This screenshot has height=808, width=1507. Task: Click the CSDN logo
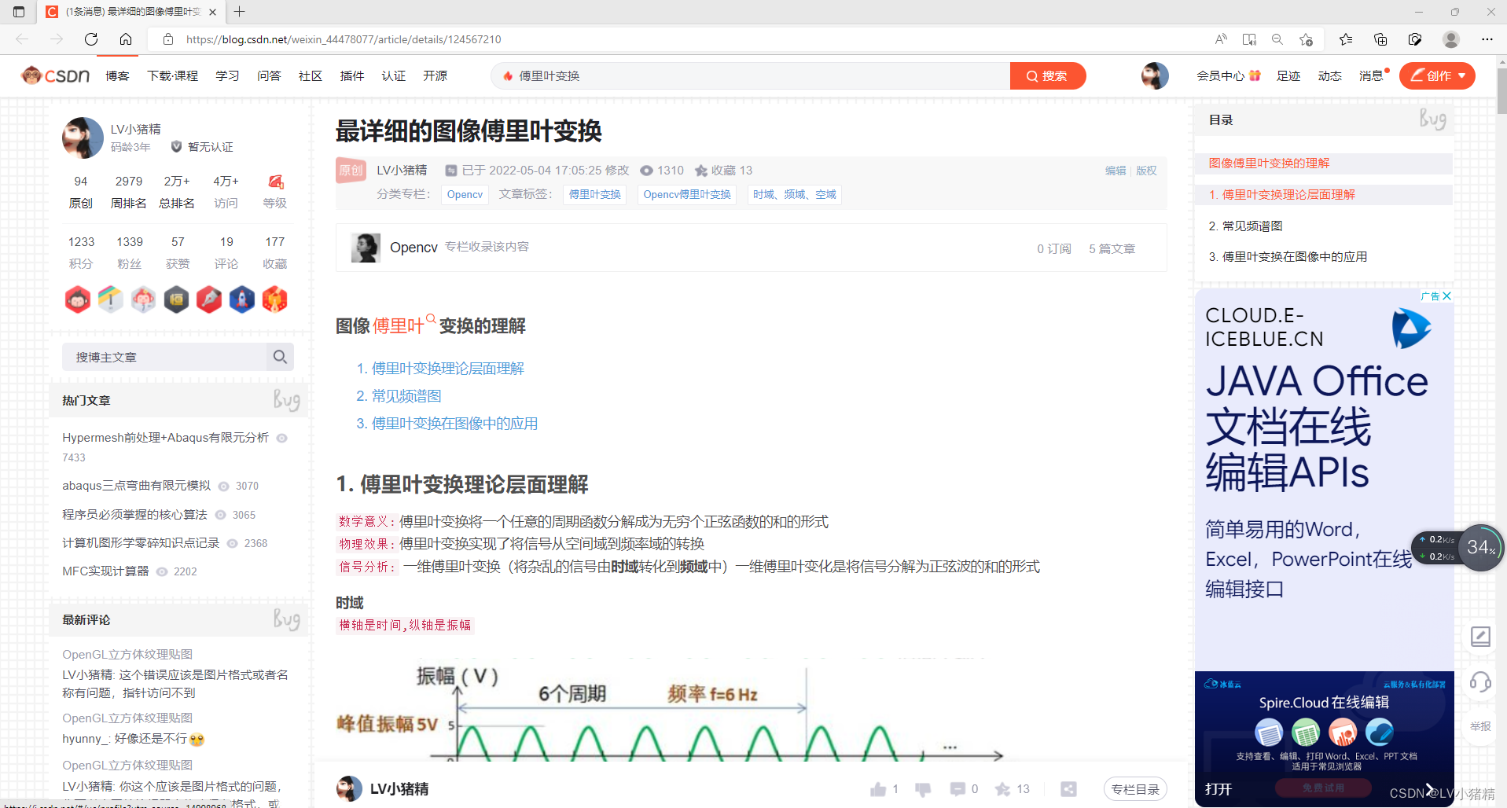point(53,75)
